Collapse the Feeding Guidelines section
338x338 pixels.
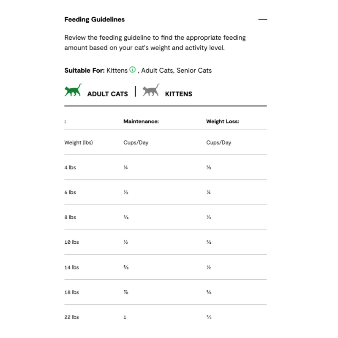262,19
